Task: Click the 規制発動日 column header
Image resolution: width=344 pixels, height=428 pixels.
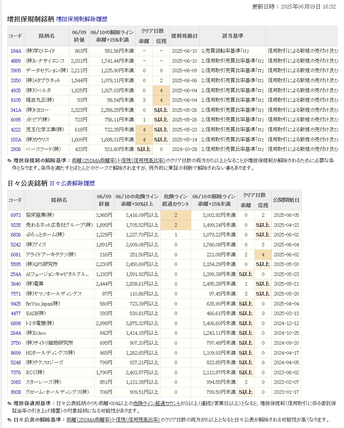Action: [184, 36]
